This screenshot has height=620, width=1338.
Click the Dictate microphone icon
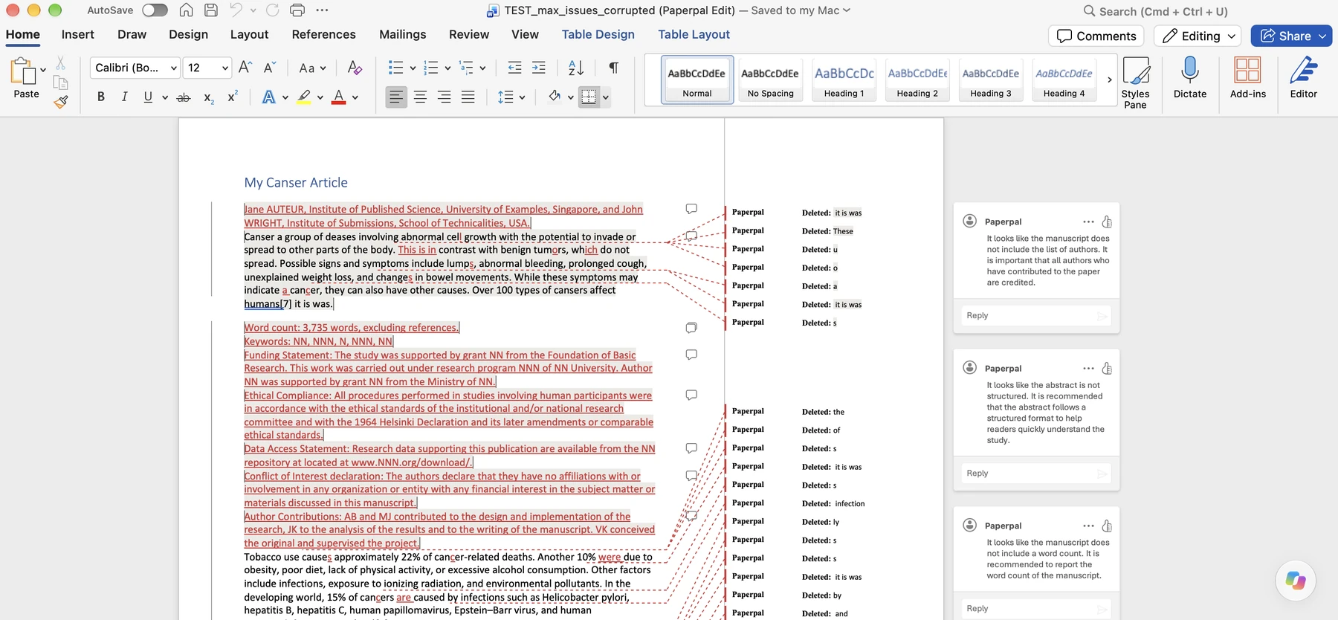[1190, 77]
